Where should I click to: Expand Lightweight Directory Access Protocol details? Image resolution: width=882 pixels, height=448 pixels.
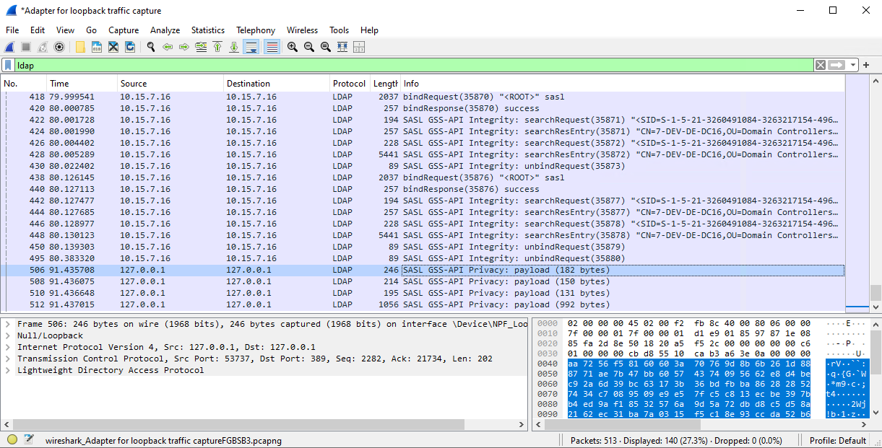point(7,370)
